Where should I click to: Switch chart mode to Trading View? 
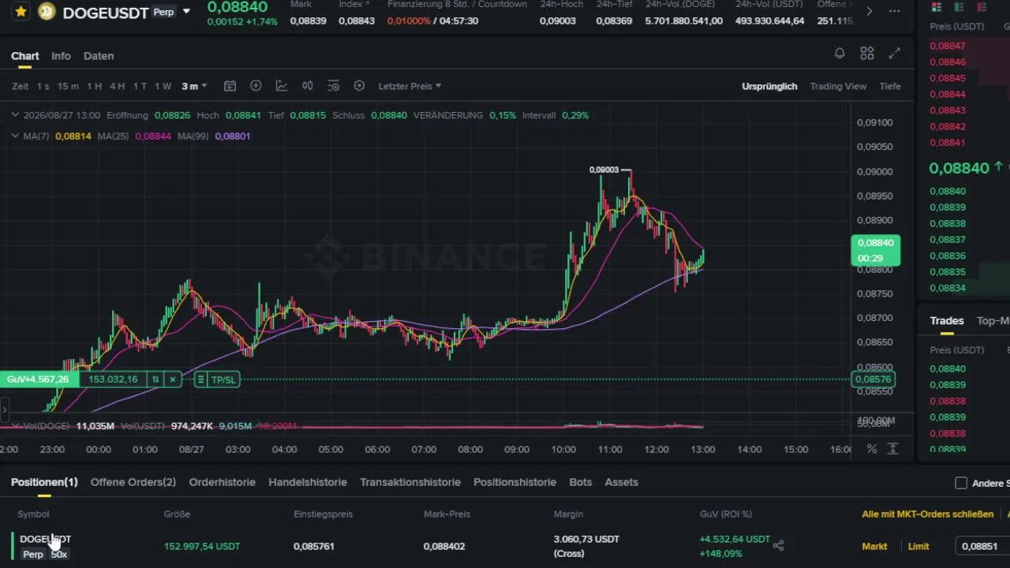838,86
